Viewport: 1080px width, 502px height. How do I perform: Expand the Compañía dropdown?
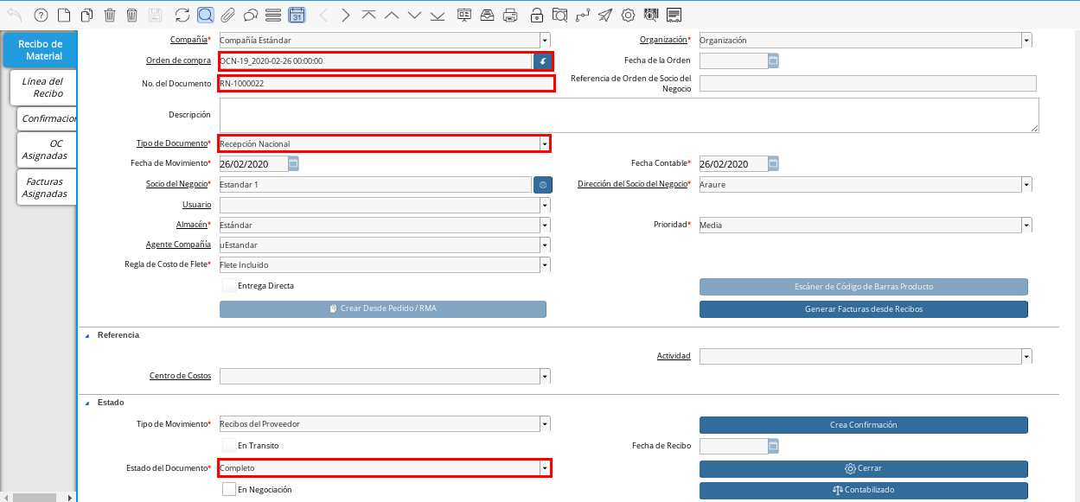(x=545, y=40)
